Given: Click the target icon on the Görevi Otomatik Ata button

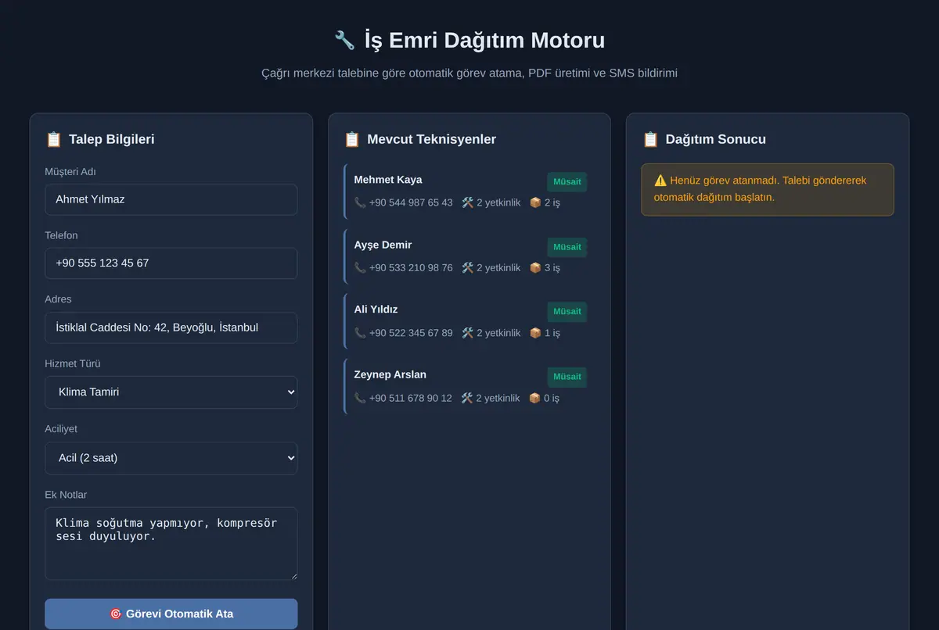Looking at the screenshot, I should click(x=116, y=614).
